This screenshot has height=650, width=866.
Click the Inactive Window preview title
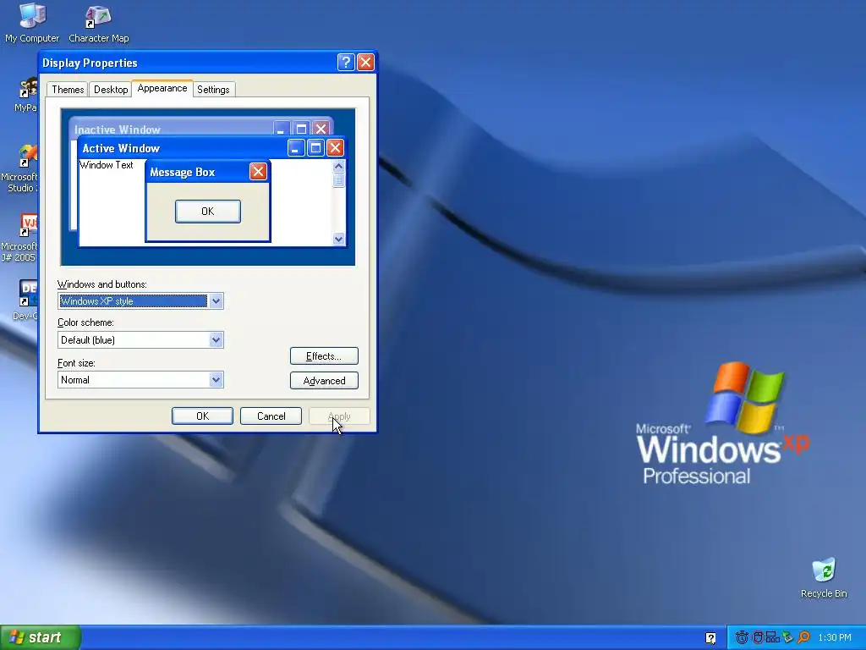(117, 129)
